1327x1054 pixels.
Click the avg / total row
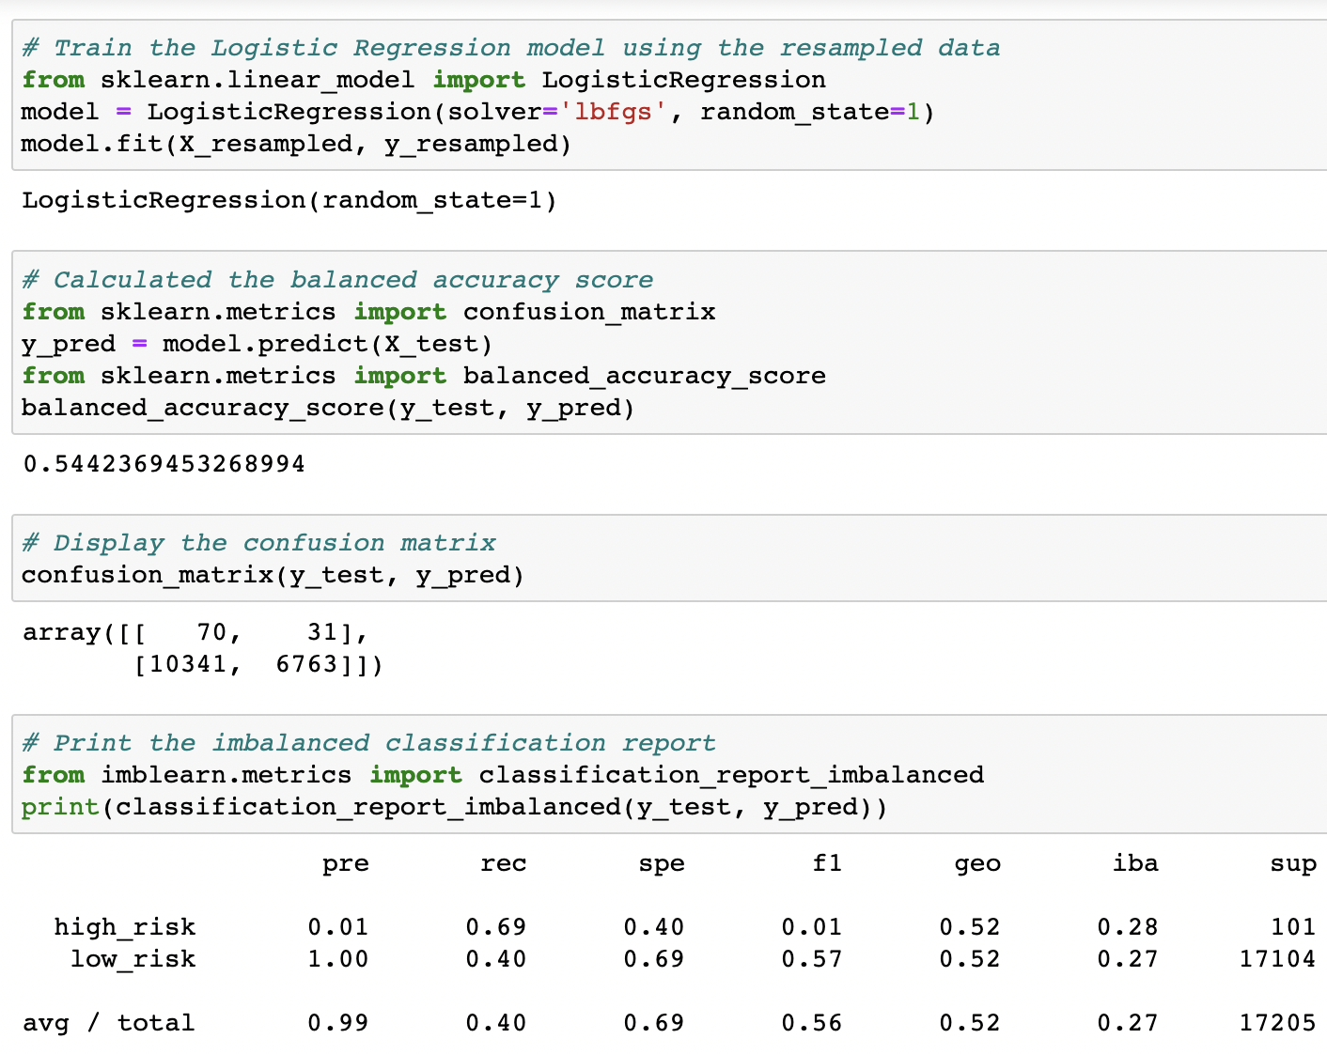coord(109,1022)
